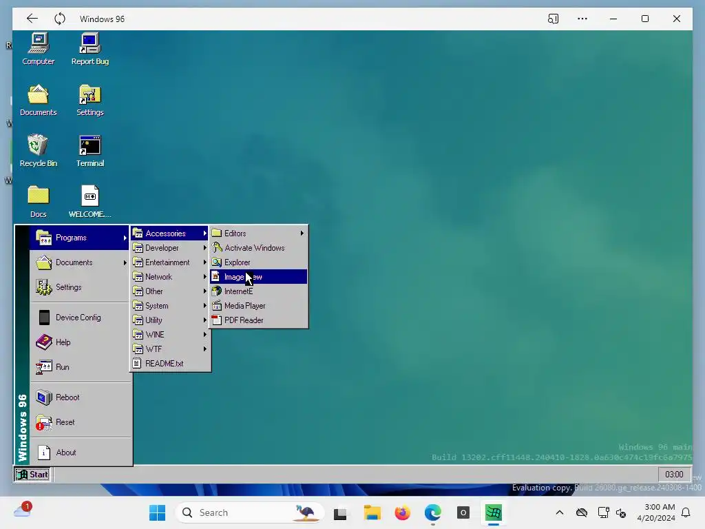Click the muted volume tray icon
This screenshot has width=705, height=529.
621,512
